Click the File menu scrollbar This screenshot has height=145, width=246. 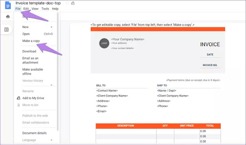click(58, 71)
